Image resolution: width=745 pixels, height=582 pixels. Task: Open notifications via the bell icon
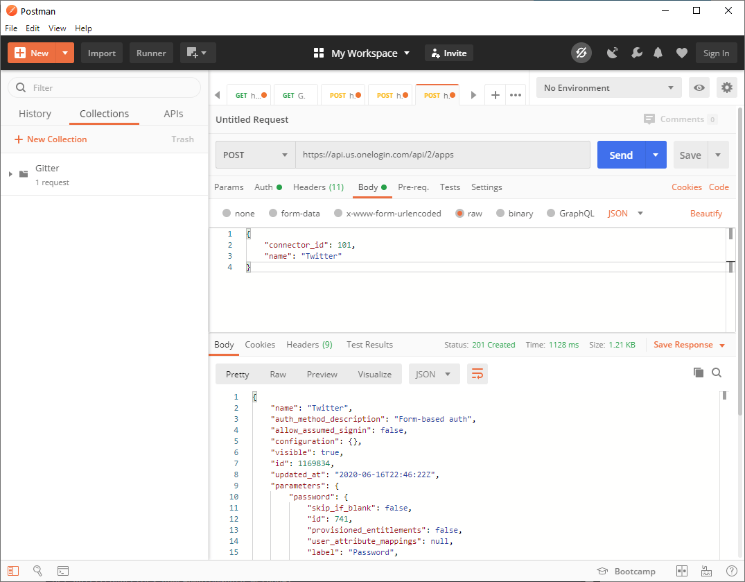pyautogui.click(x=658, y=52)
